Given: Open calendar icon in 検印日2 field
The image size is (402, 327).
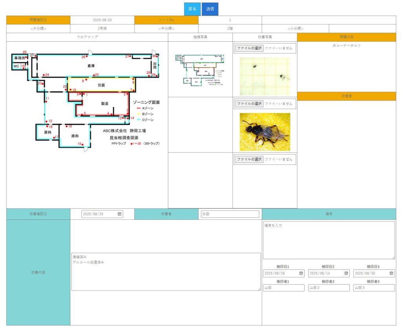Looking at the screenshot, I should click(346, 273).
